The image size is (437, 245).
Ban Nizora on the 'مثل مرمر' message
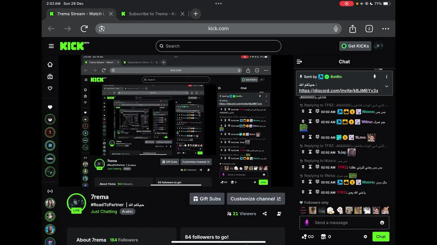[x=317, y=182]
